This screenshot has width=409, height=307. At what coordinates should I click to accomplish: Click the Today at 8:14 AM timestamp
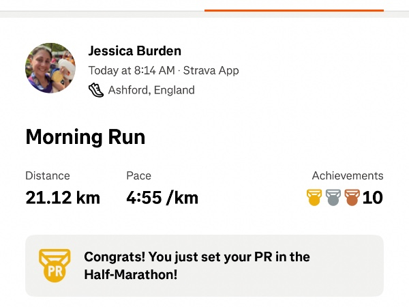coord(131,70)
